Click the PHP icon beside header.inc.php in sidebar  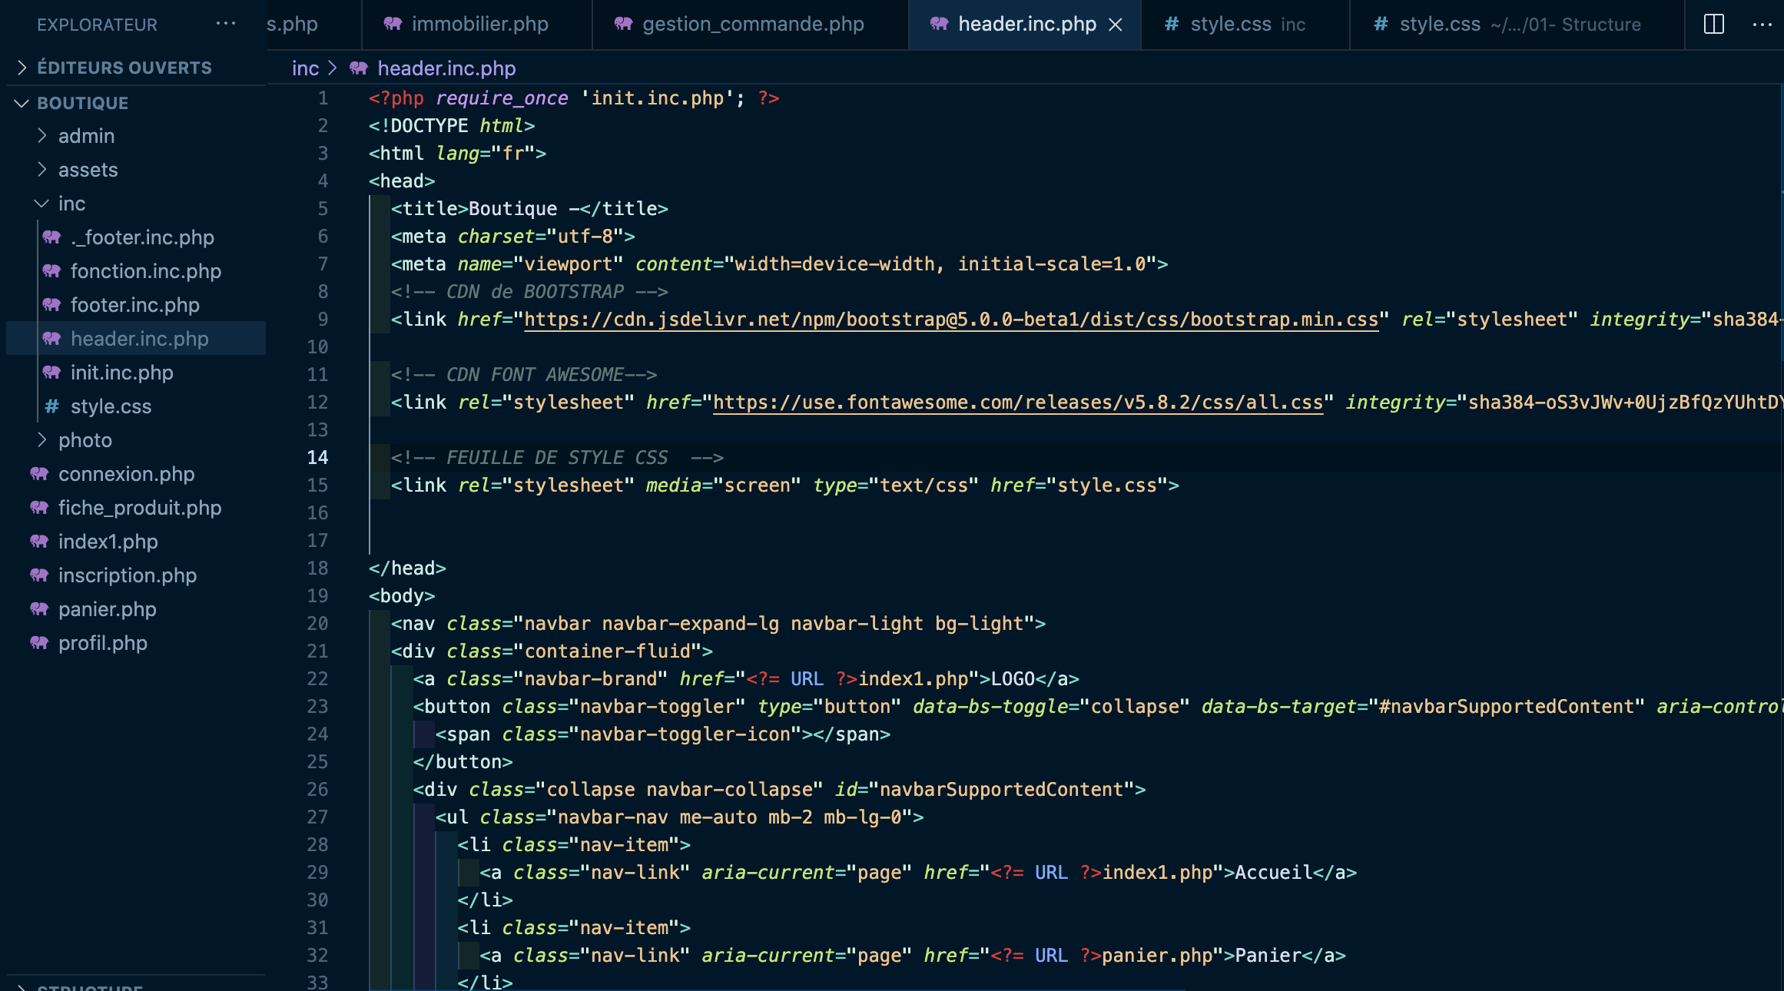[51, 339]
